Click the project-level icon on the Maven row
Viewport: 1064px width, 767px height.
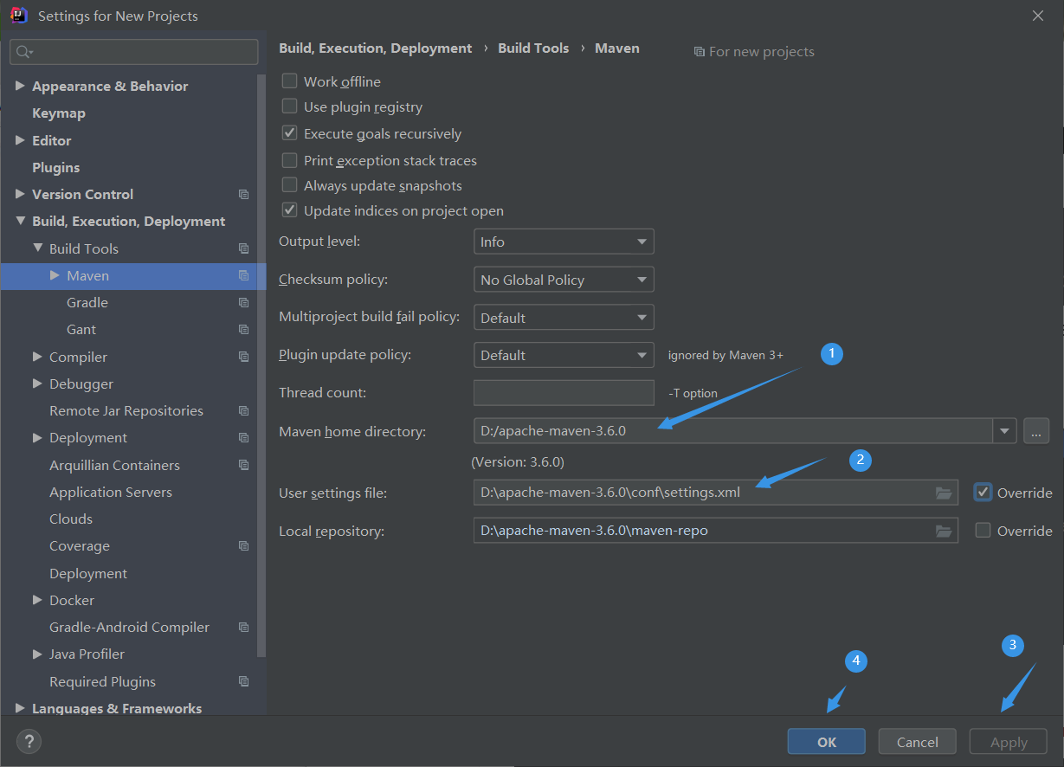[x=243, y=276]
